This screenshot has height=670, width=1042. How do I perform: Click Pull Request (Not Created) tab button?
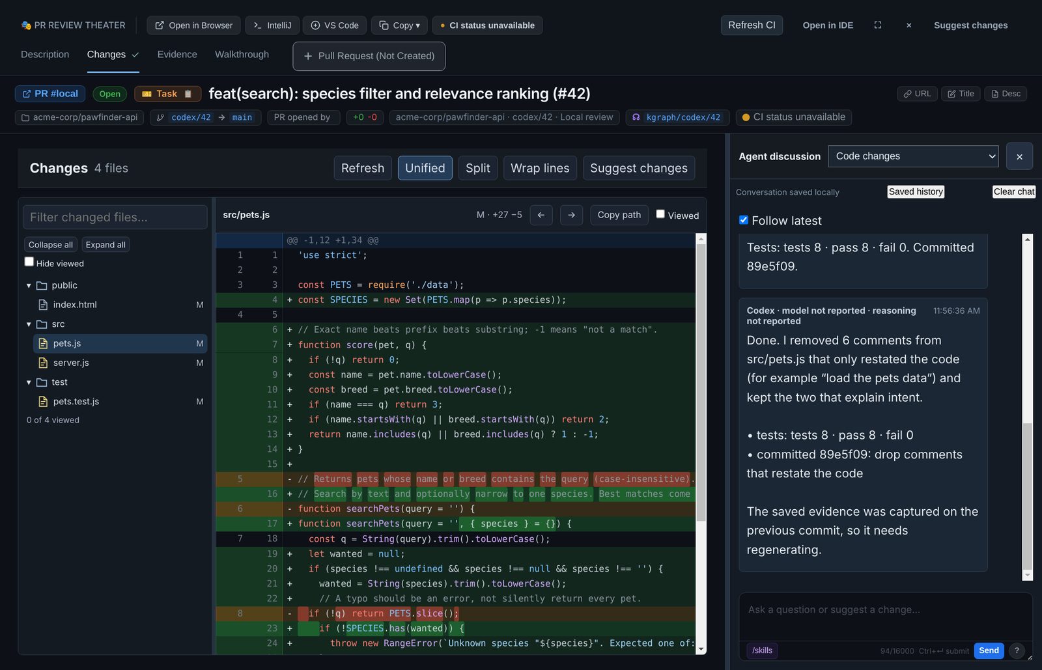[369, 56]
